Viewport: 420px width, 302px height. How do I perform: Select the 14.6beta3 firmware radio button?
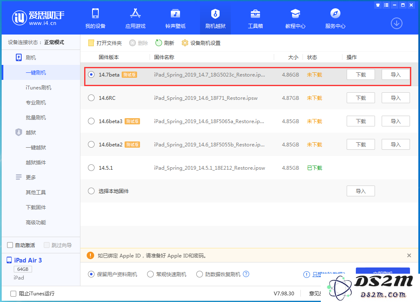point(91,121)
